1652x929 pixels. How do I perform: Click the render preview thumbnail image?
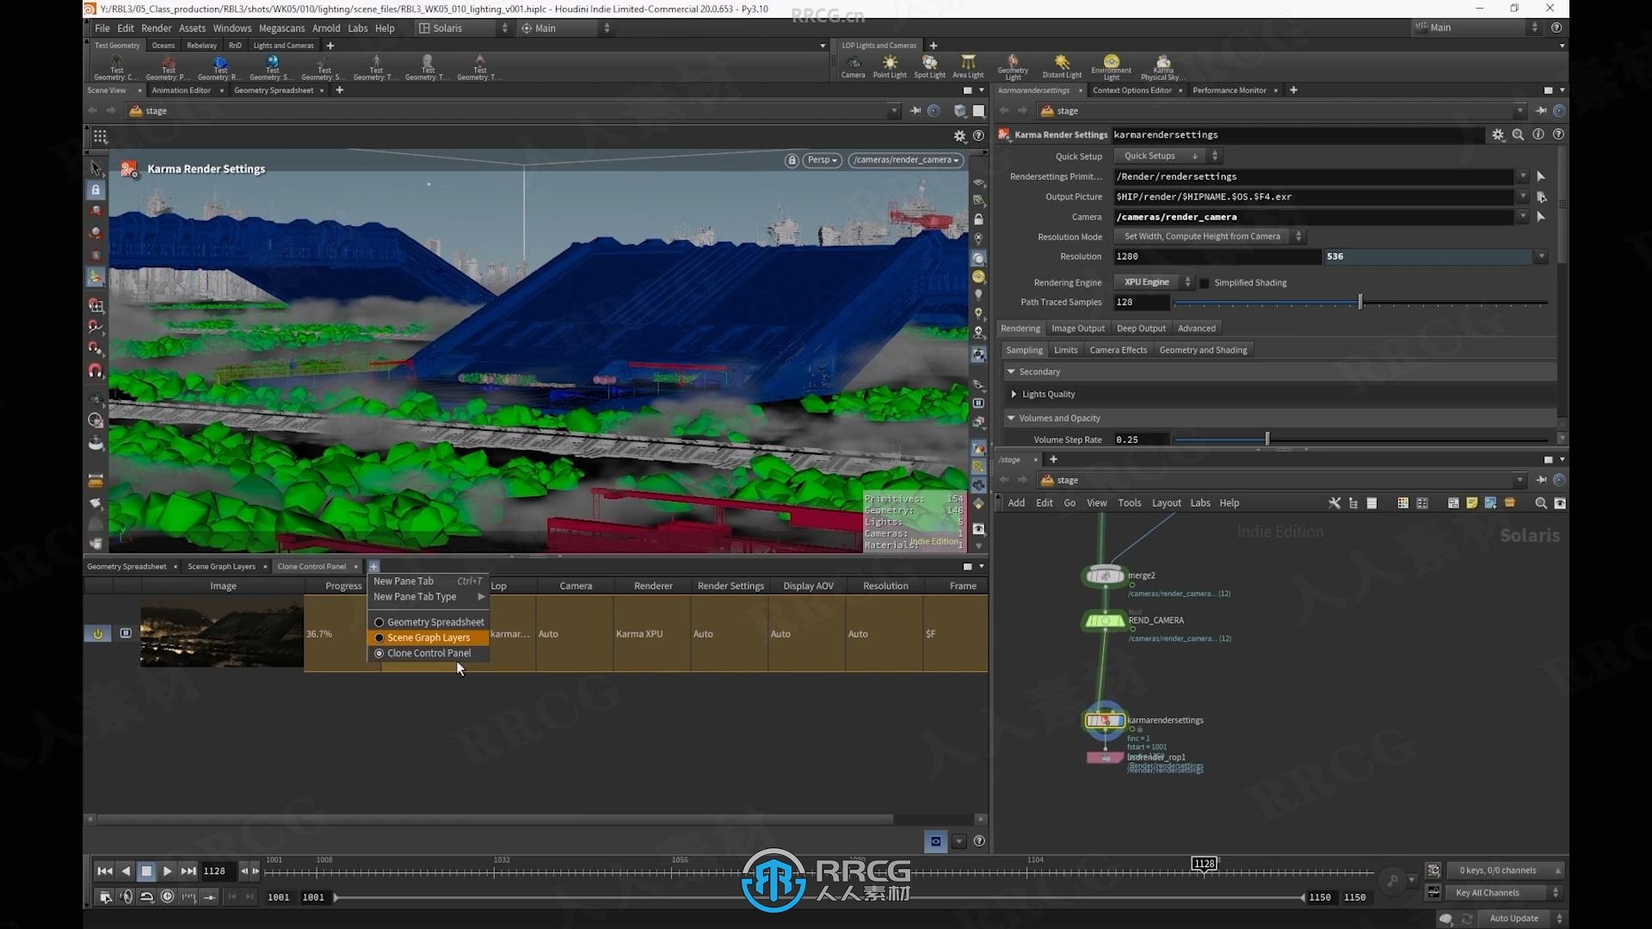(x=222, y=634)
